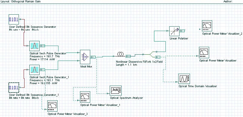
Task: Click the Optical Sech Pulse Generator_1 icon
Action: 34,70
